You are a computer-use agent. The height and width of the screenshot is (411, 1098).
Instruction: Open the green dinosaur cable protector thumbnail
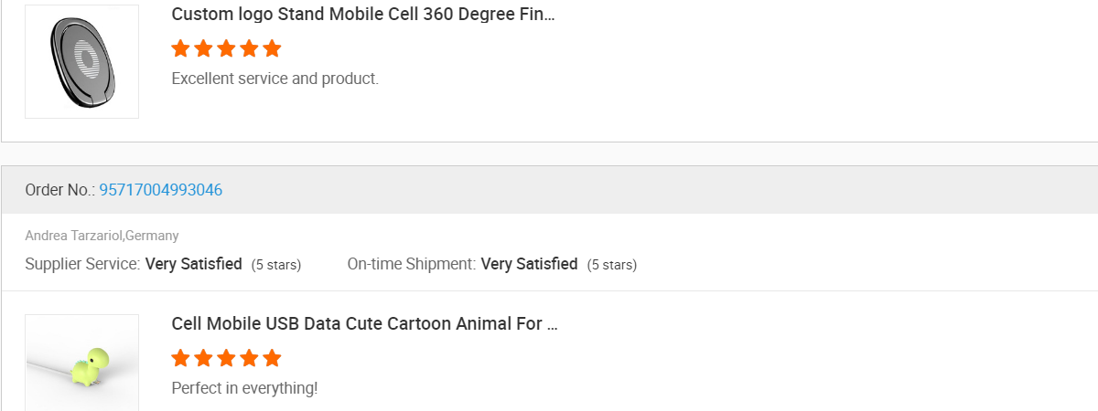point(81,363)
